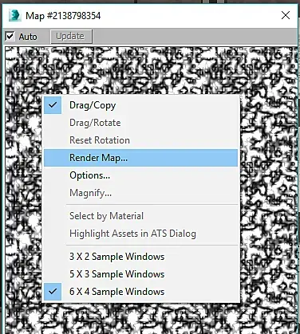This screenshot has width=300, height=334.
Task: Select Magnify... menu entry
Action: click(x=140, y=193)
